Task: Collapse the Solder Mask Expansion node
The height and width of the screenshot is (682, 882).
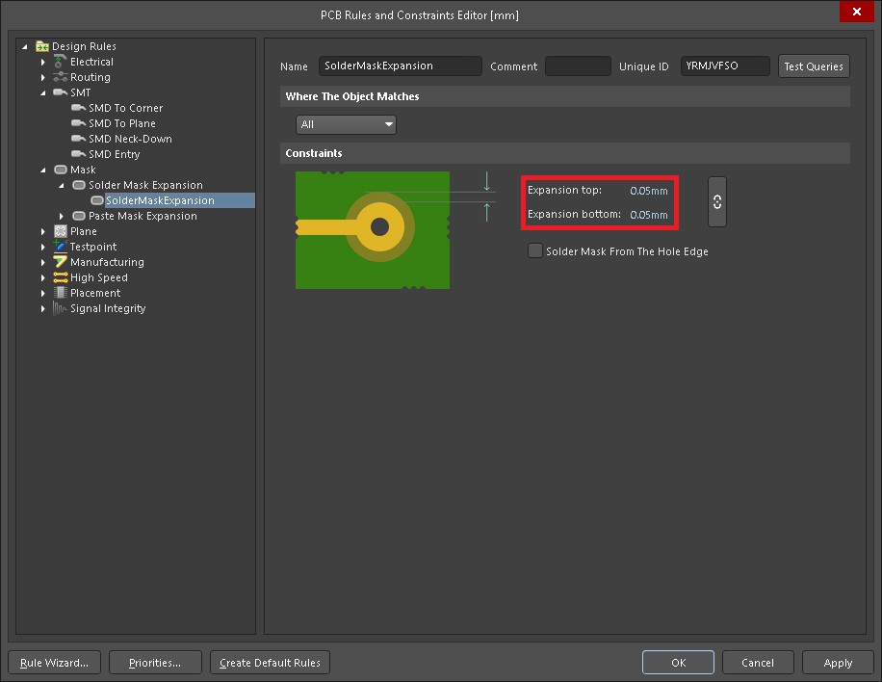Action: click(62, 186)
